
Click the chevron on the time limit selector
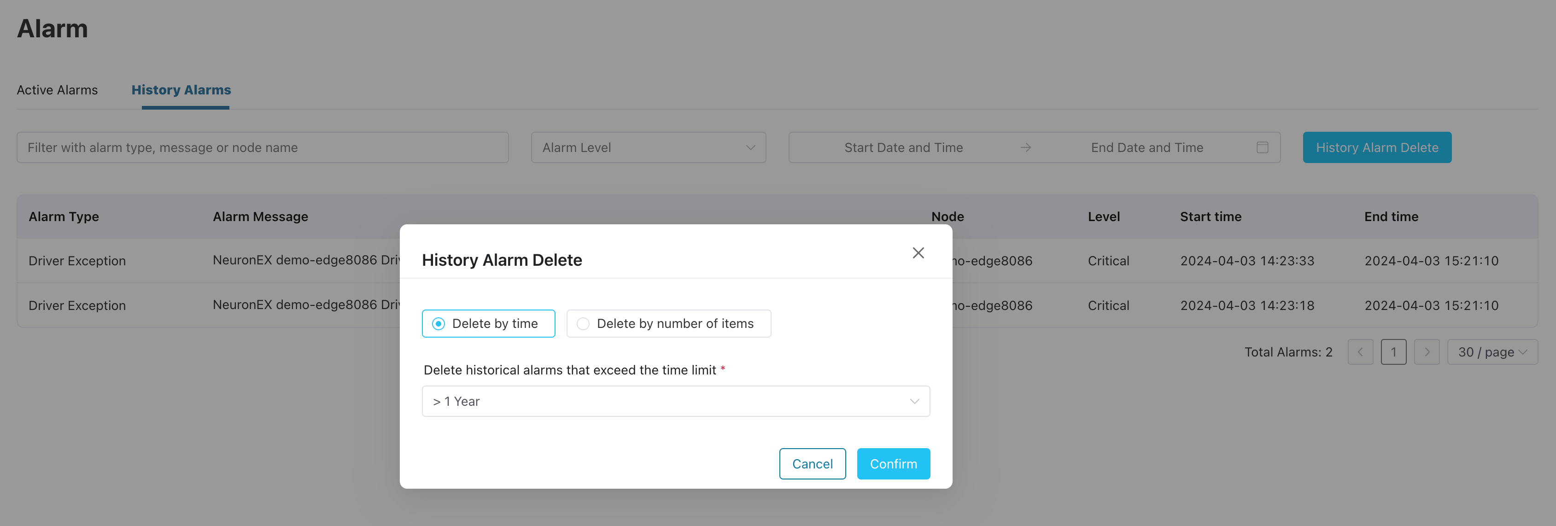(914, 400)
